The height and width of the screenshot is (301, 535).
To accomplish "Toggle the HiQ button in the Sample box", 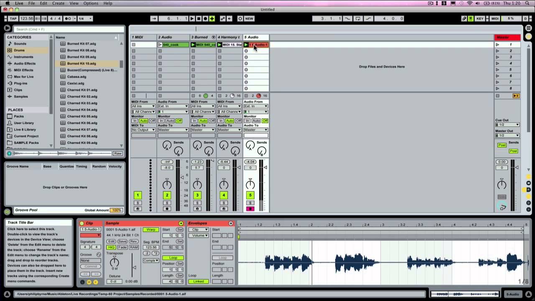I will tap(111, 247).
